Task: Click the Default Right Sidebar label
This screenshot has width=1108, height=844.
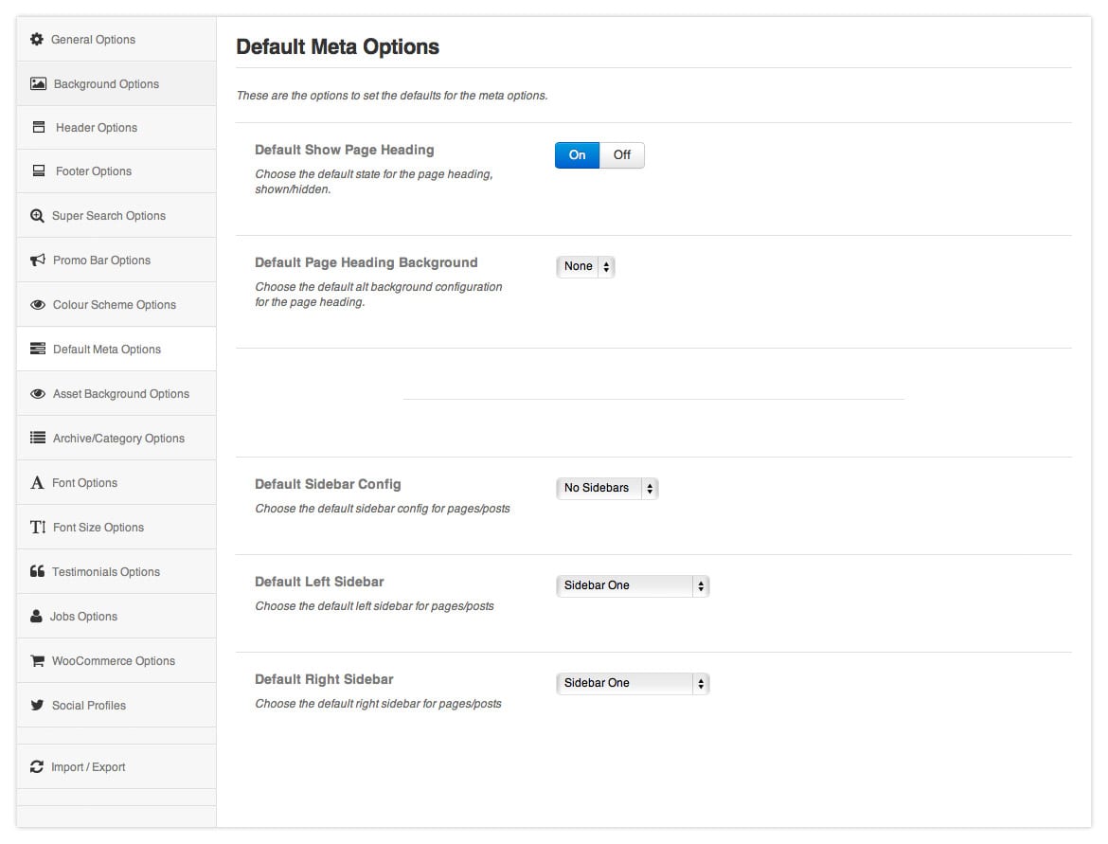Action: click(x=324, y=679)
